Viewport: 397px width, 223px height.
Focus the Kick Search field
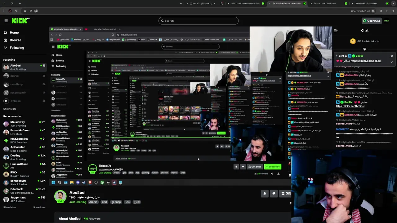198,21
